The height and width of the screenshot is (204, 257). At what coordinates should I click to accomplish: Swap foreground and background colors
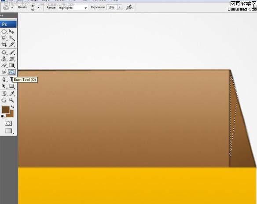(12, 107)
